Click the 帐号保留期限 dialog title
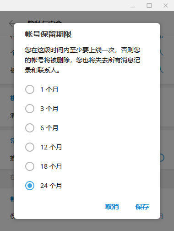174x231 pixels. click(x=48, y=34)
